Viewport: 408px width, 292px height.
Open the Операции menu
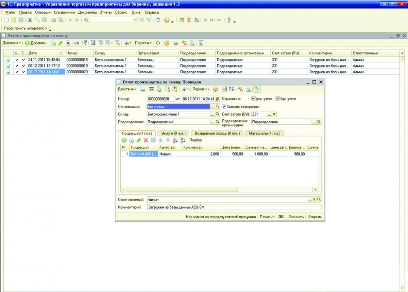[x=43, y=12]
